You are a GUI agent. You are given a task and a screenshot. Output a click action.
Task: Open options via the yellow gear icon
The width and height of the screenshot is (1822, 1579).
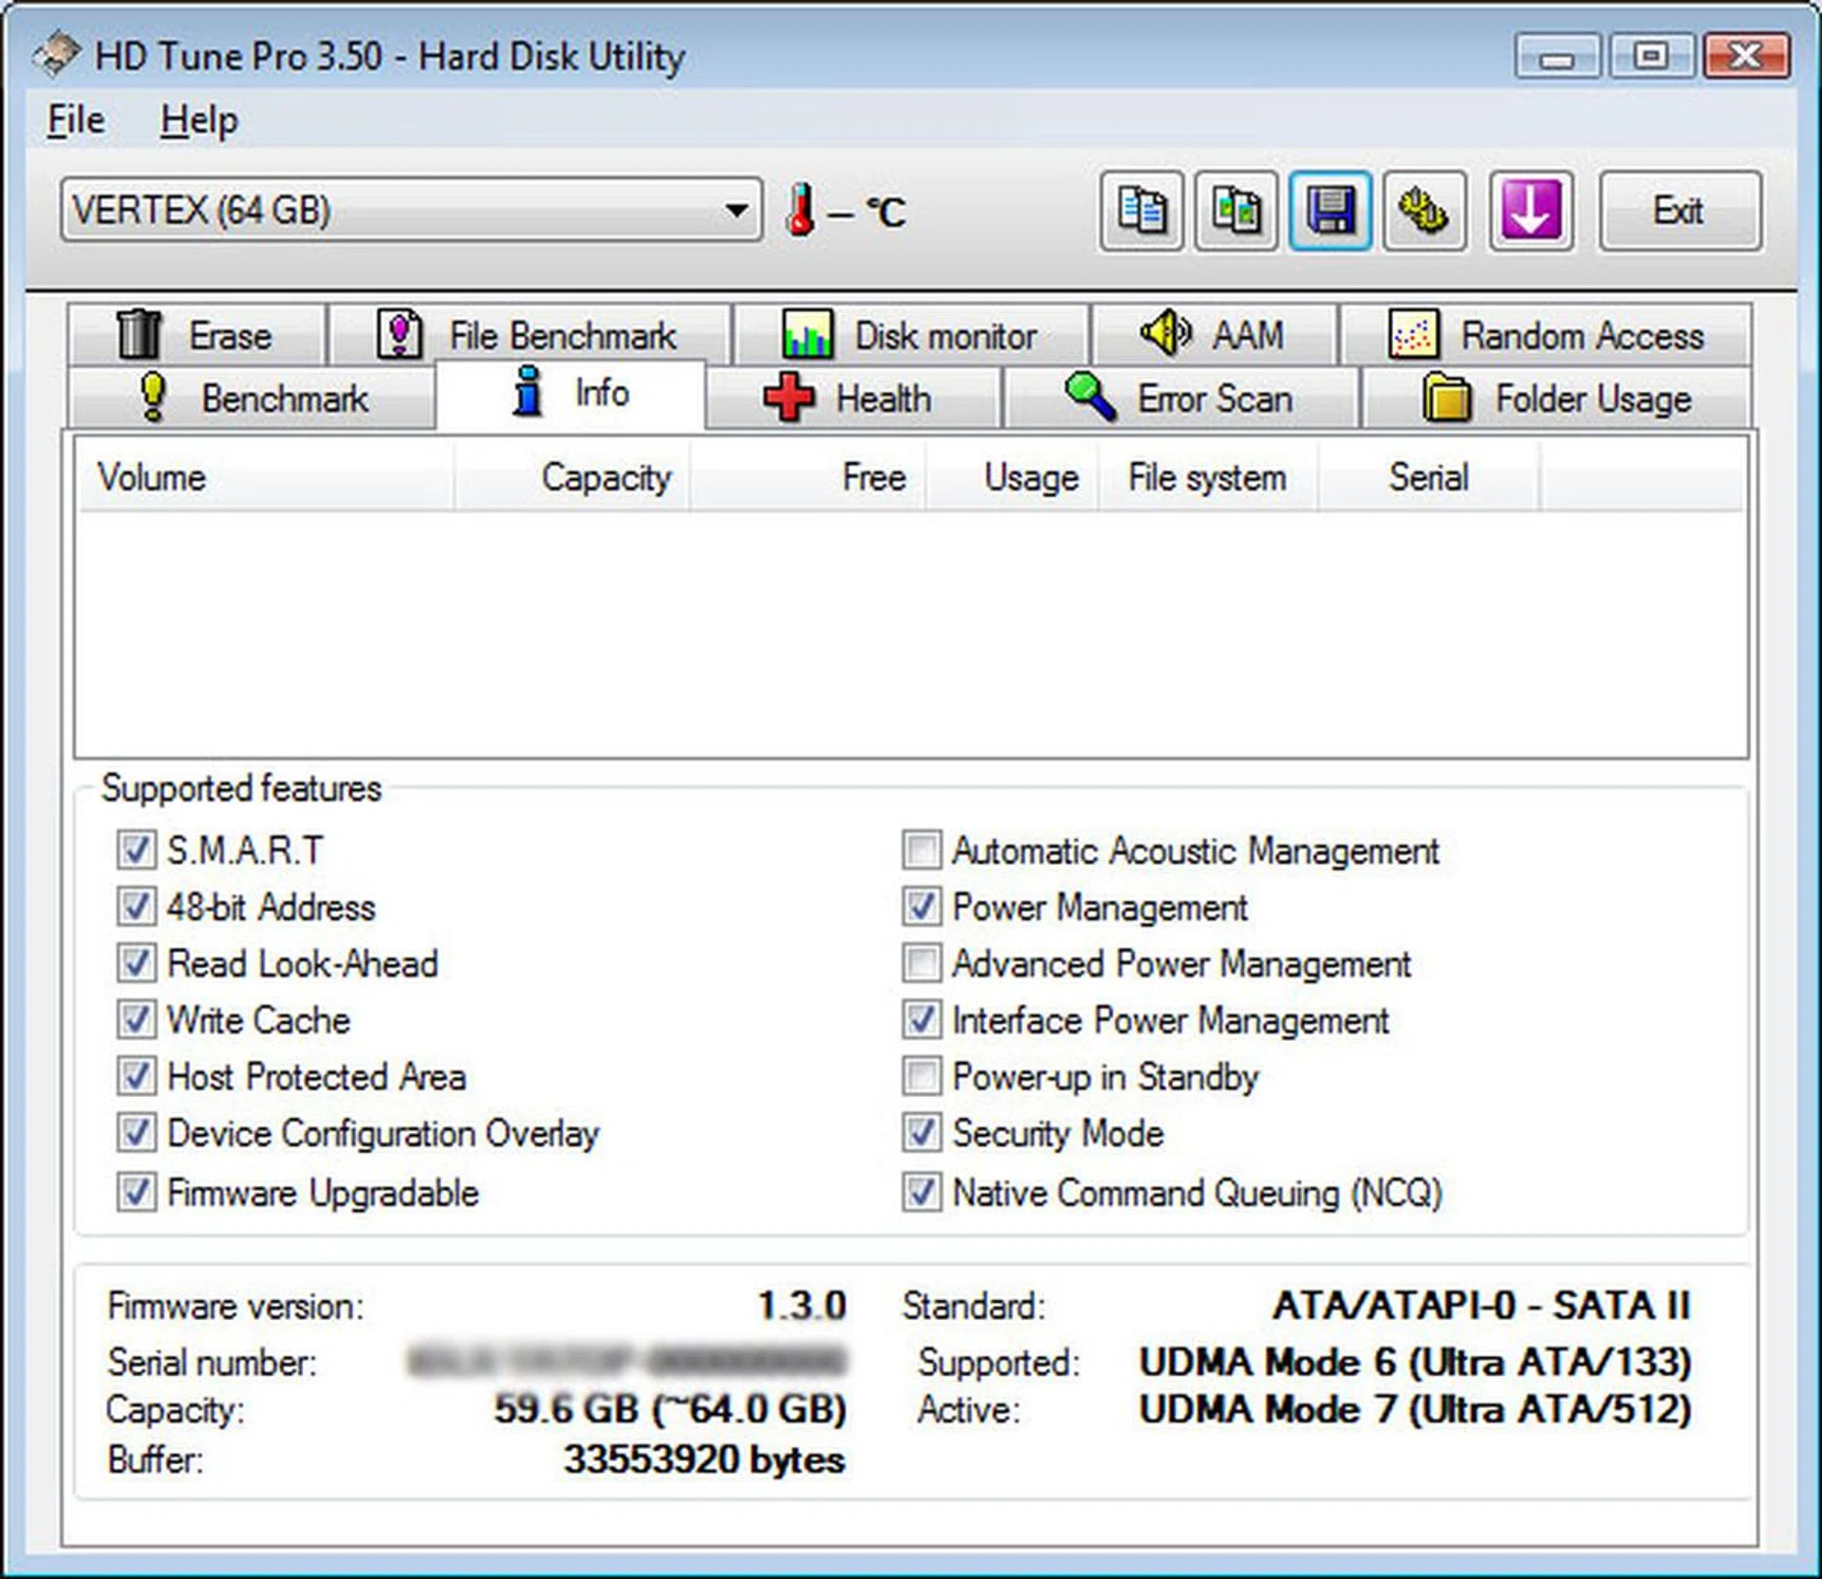1424,211
